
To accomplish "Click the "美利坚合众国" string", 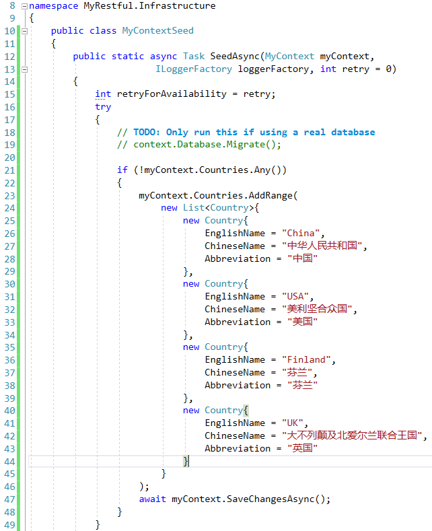I will click(317, 309).
